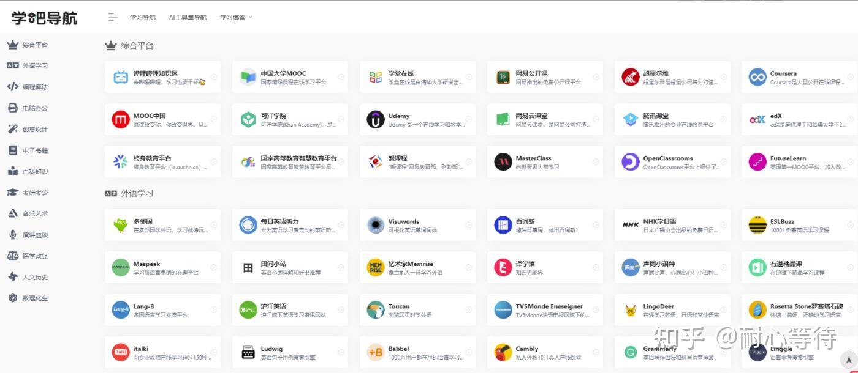Open the edX logo icon
Viewport: 858px width, 373px height.
pyautogui.click(x=757, y=119)
